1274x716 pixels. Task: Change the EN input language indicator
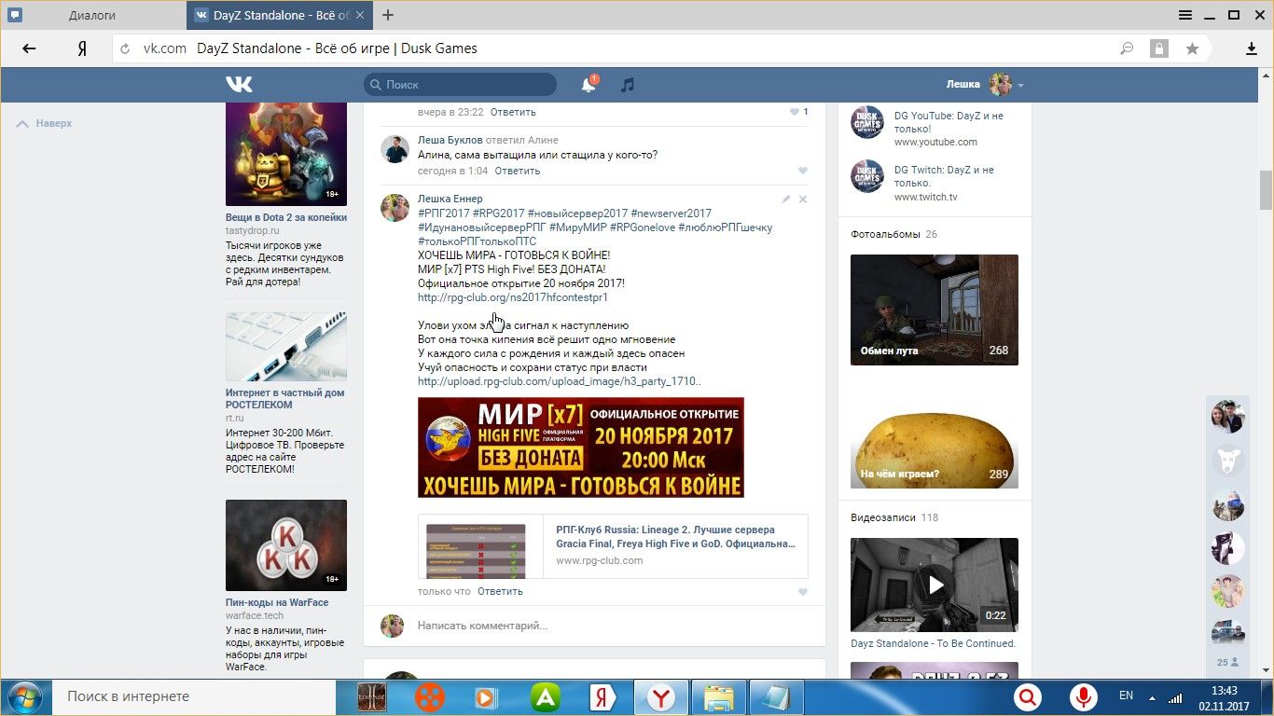coord(1126,696)
